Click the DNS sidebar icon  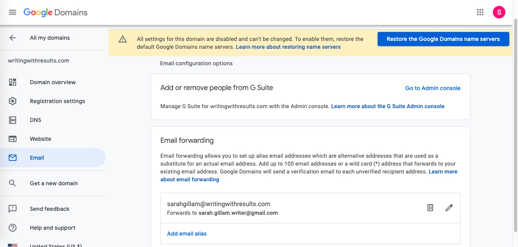click(x=13, y=120)
